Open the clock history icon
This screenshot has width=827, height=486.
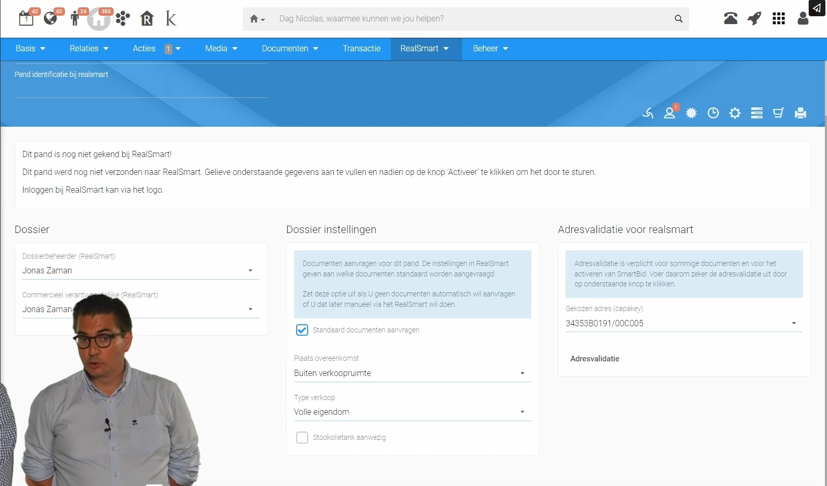713,113
